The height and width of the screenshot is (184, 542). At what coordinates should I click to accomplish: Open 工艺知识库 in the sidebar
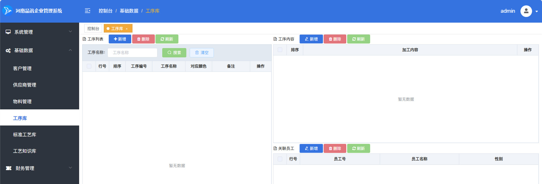point(40,151)
